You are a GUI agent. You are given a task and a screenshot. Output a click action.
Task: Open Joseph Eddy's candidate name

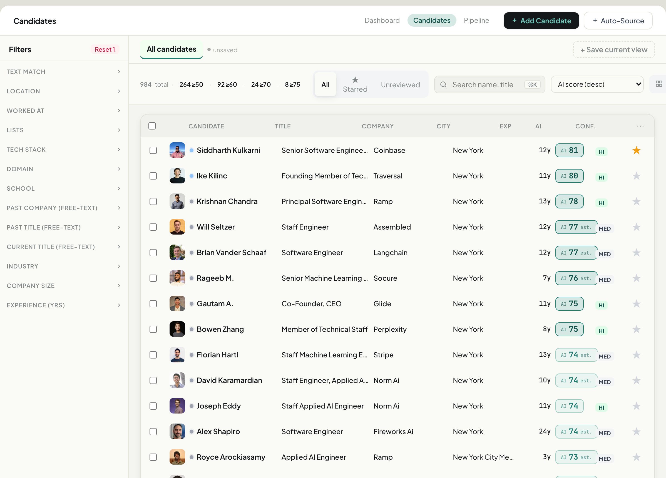[218, 406]
